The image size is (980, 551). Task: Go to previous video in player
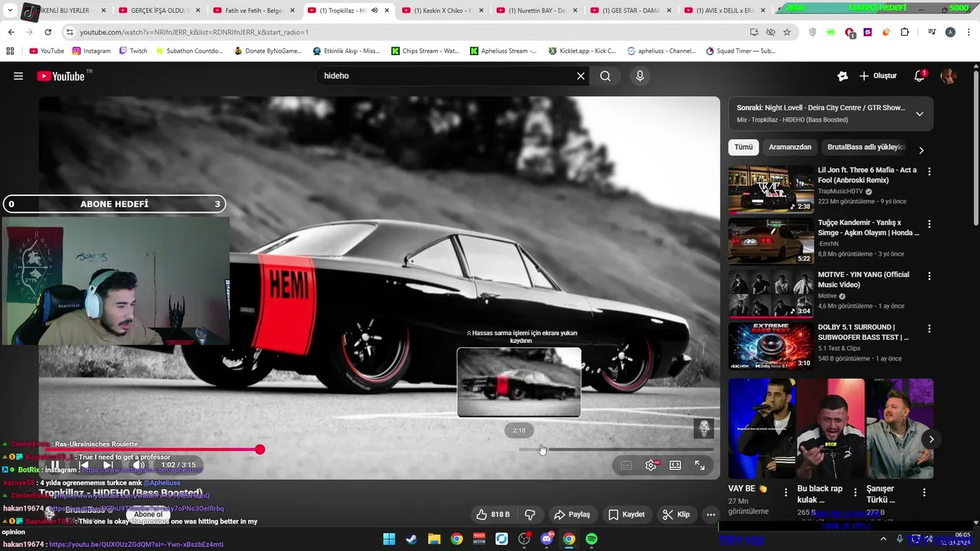[x=83, y=465]
